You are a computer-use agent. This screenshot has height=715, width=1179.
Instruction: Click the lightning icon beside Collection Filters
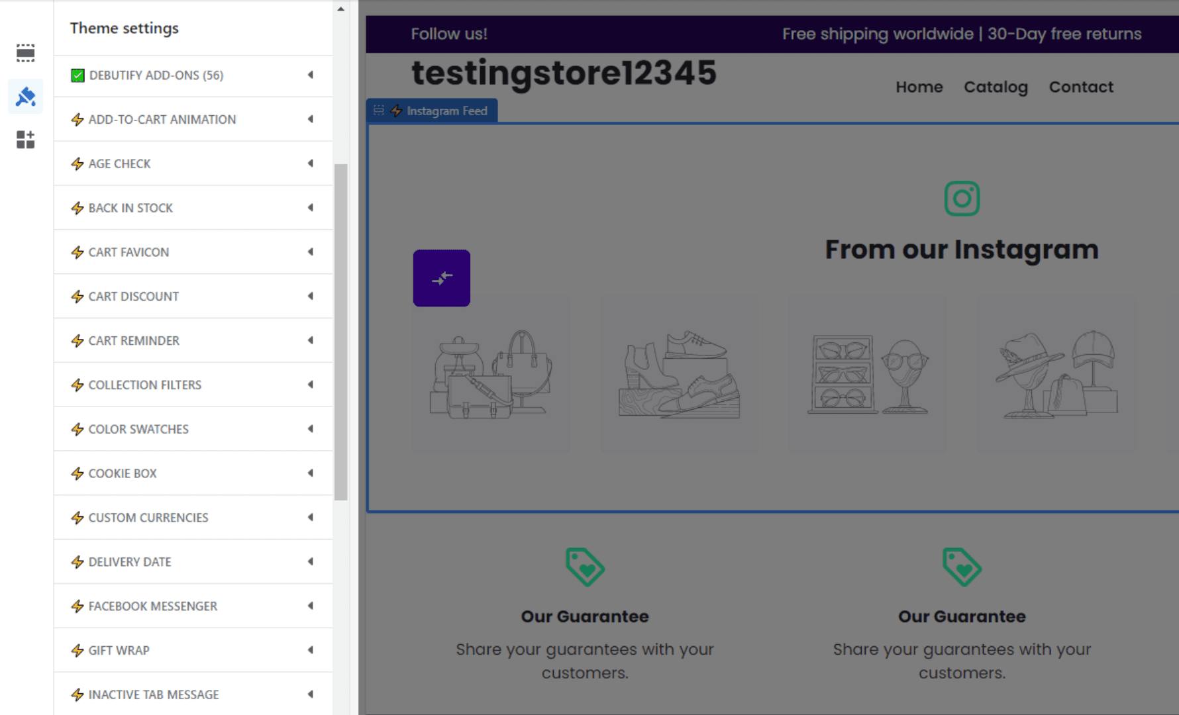[x=77, y=385]
